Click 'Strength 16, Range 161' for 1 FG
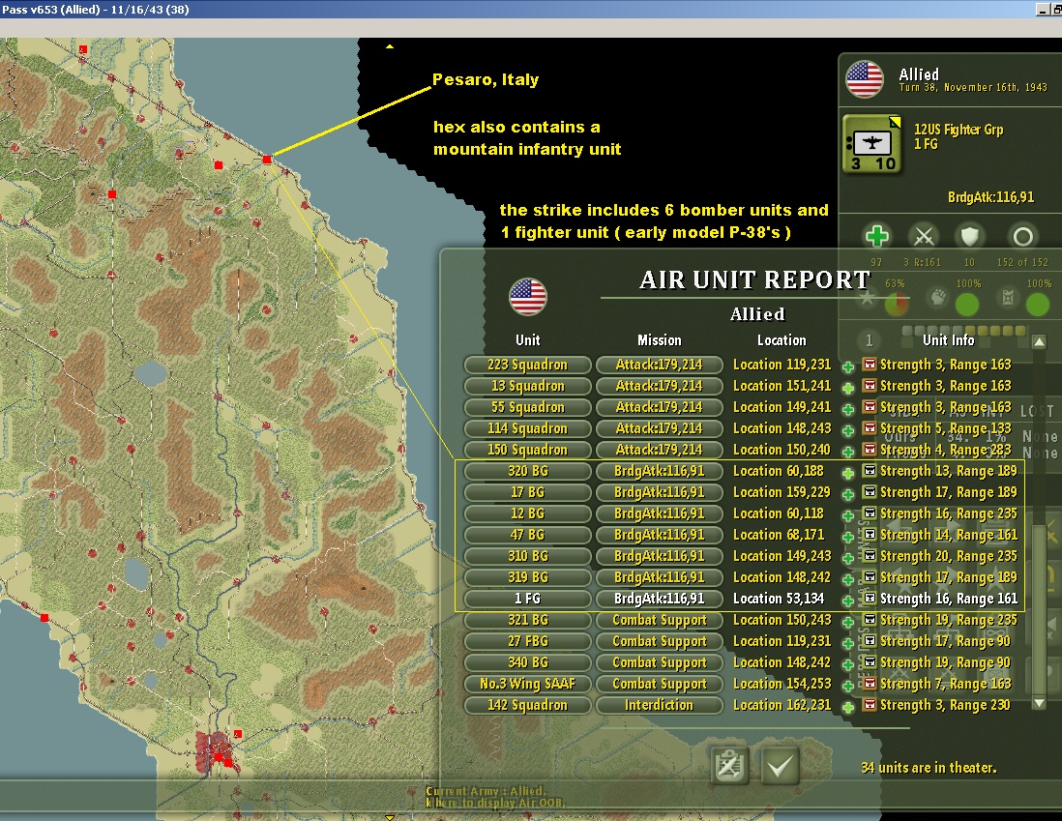Image resolution: width=1062 pixels, height=821 pixels. [948, 599]
